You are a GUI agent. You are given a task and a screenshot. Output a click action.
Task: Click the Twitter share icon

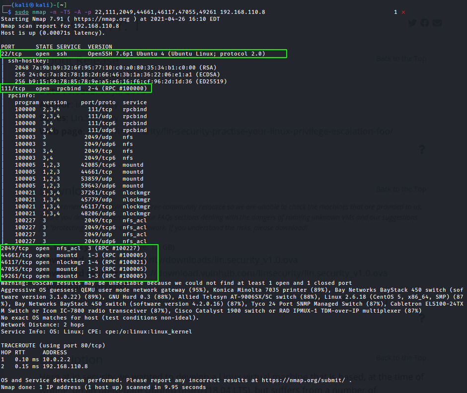click(x=412, y=23)
